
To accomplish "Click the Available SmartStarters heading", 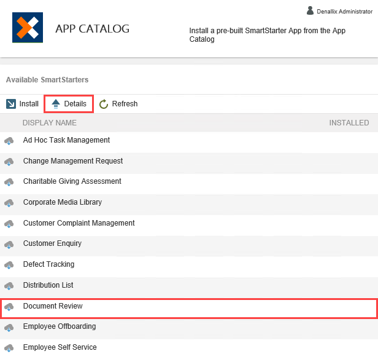I will pyautogui.click(x=47, y=80).
